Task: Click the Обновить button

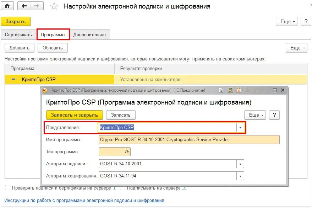Action: pos(53,48)
